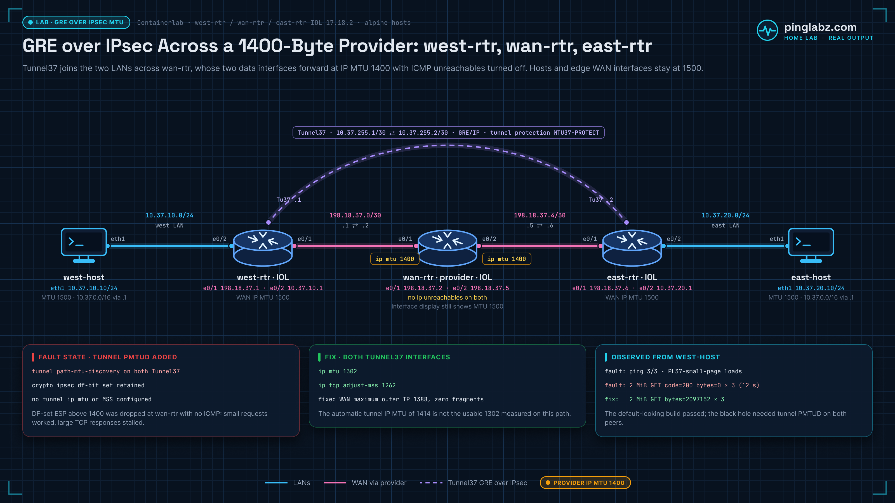Click the 'ip mtu 1302' command line
The image size is (895, 503).
point(338,371)
